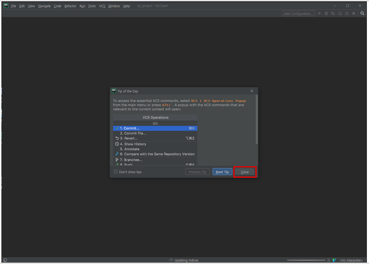Open the Add Configuration dropdown
The width and height of the screenshot is (369, 264).
pos(298,14)
